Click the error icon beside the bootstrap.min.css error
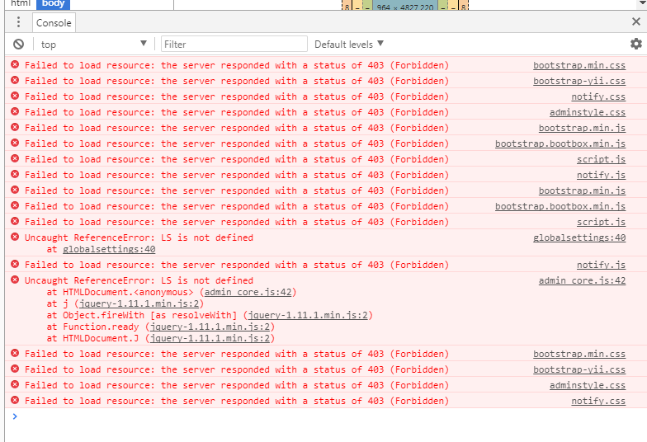This screenshot has height=442, width=647. [x=14, y=65]
